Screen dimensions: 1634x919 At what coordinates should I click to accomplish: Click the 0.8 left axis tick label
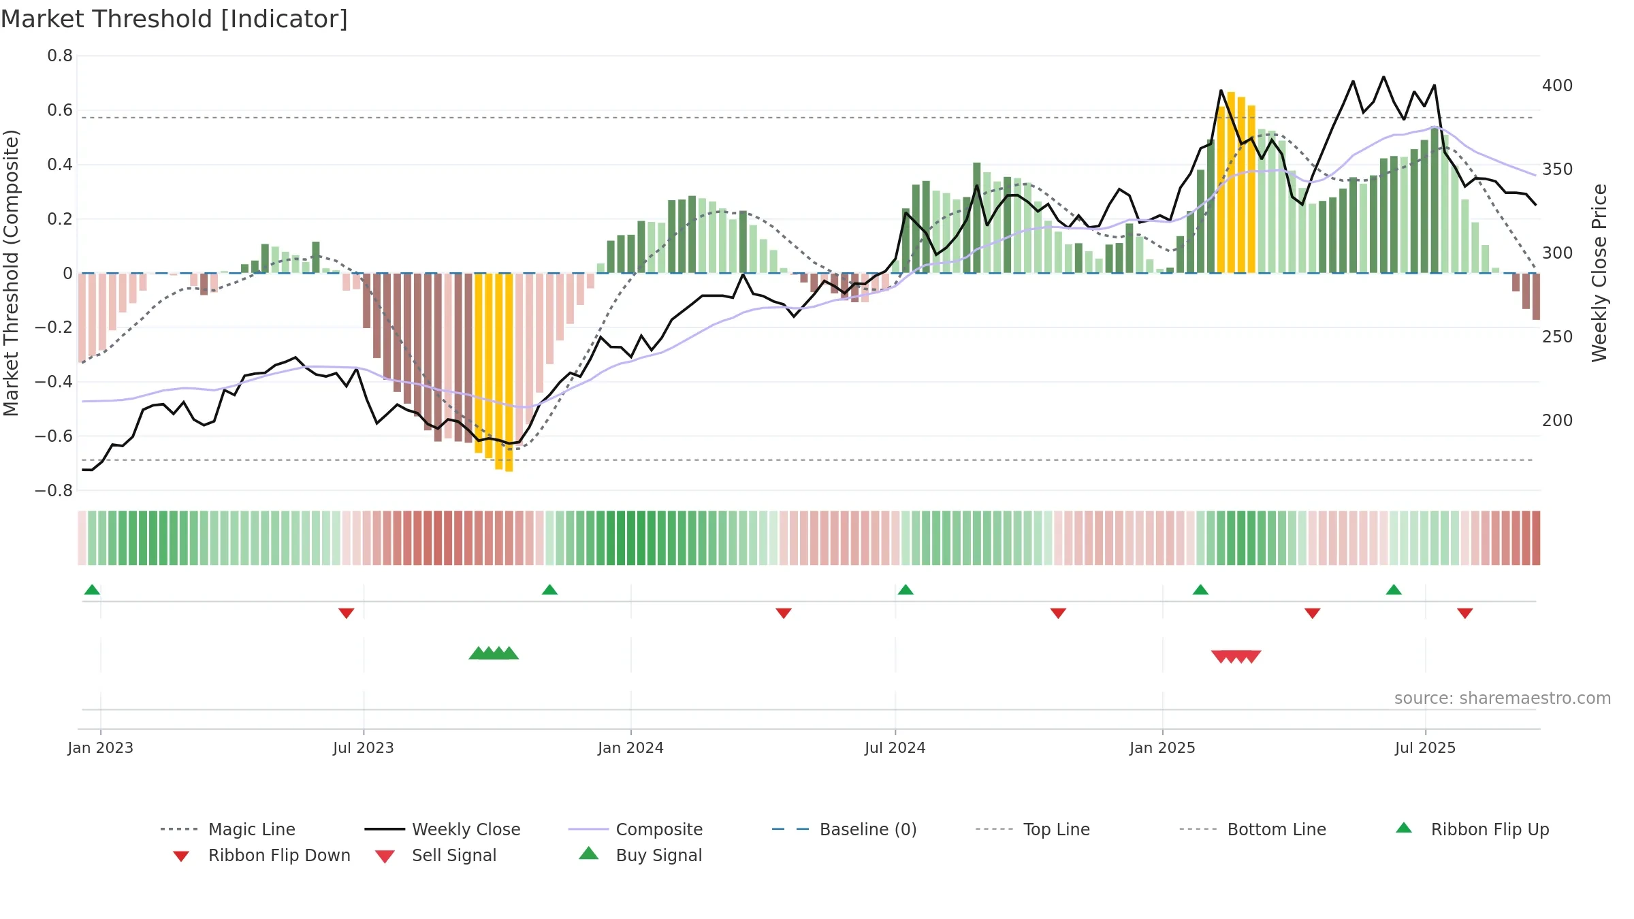pos(60,56)
